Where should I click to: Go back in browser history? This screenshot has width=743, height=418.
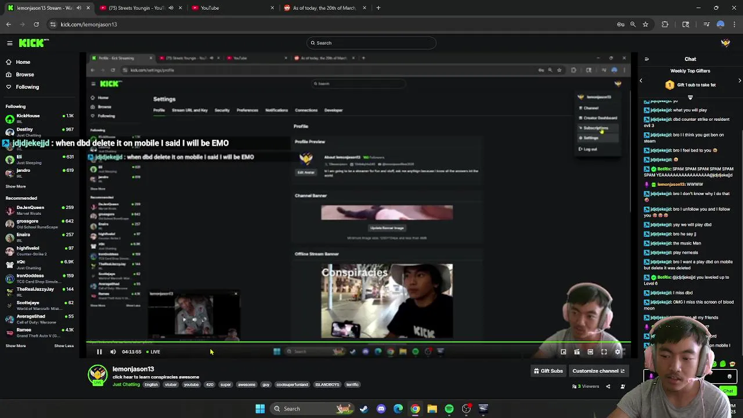coord(9,24)
